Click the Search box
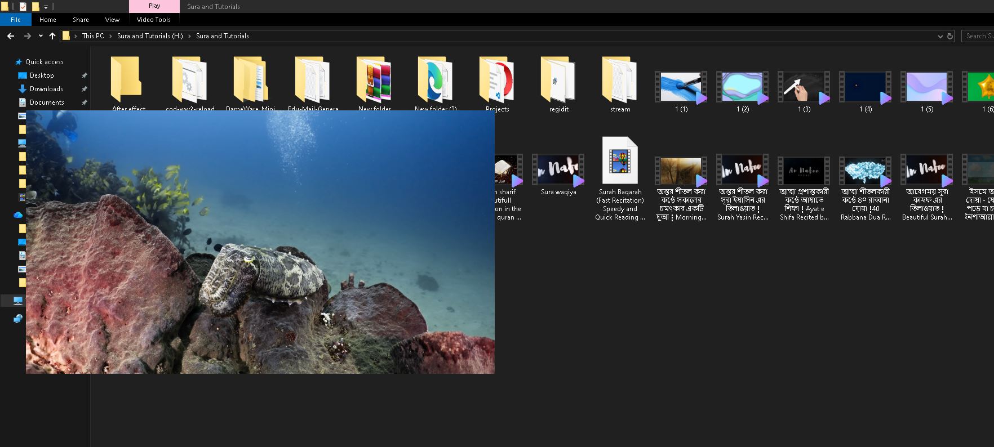 (x=978, y=36)
